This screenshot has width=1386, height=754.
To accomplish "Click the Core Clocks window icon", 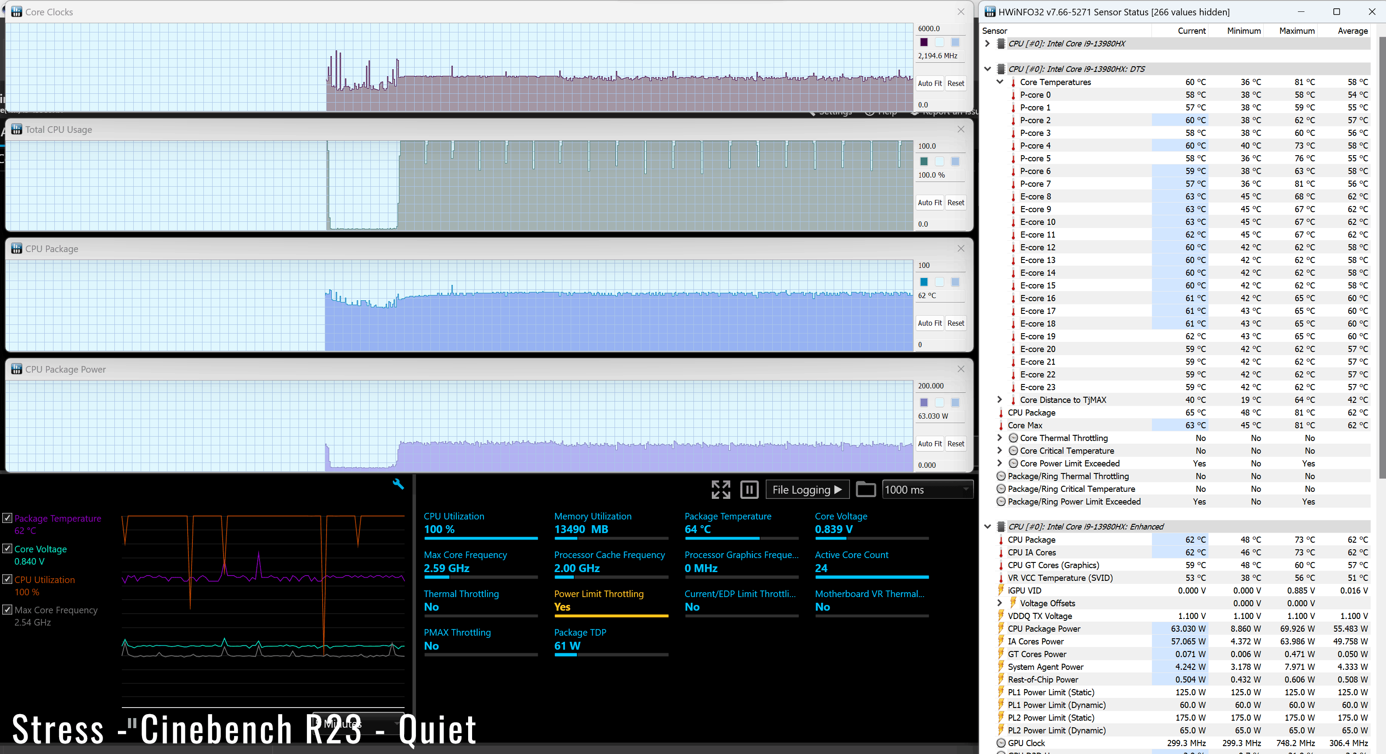I will (17, 12).
